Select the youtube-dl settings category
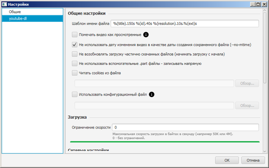269x168 pixels. [32, 18]
